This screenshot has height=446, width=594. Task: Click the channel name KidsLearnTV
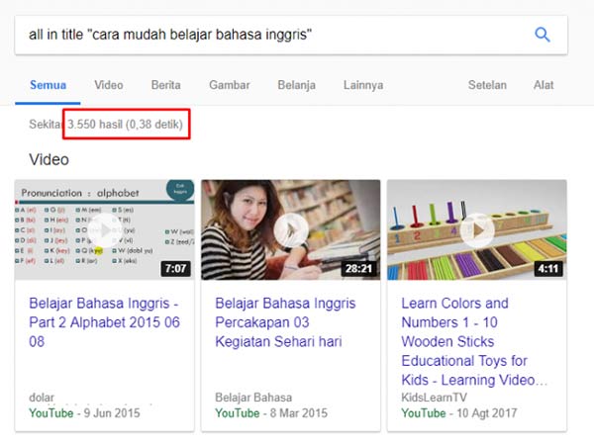[x=435, y=398]
